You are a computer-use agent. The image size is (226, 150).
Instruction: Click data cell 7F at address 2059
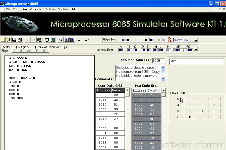(x=118, y=114)
